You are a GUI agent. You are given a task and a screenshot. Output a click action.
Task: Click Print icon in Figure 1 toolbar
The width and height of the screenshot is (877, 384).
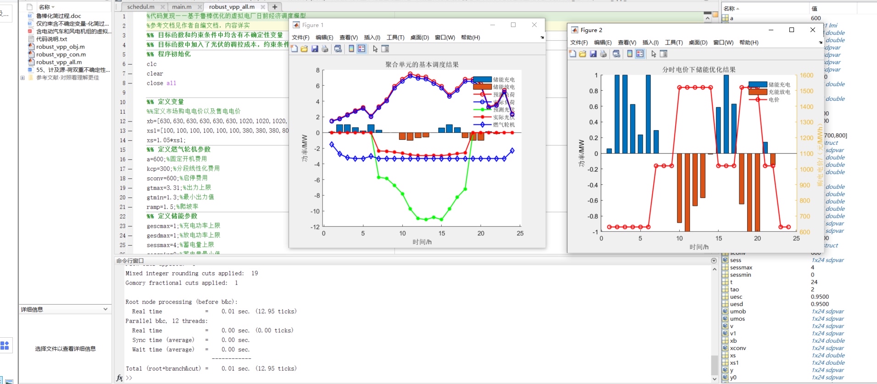325,49
